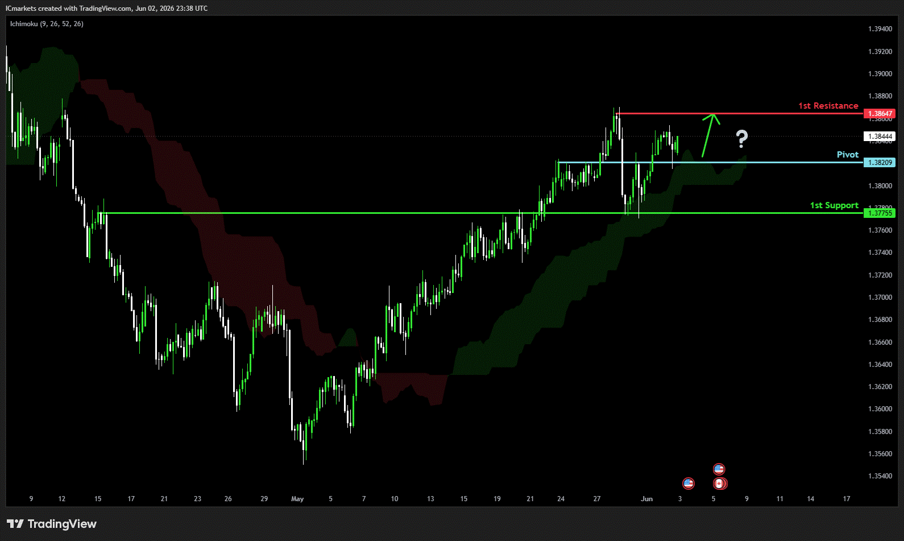Select the '1st Resistance' text label
904x541 pixels.
pos(828,106)
